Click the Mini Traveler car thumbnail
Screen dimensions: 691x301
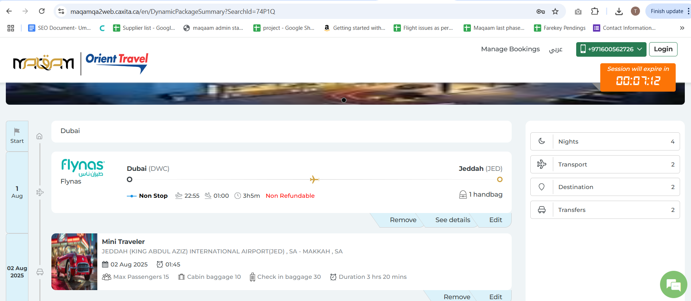pyautogui.click(x=74, y=262)
